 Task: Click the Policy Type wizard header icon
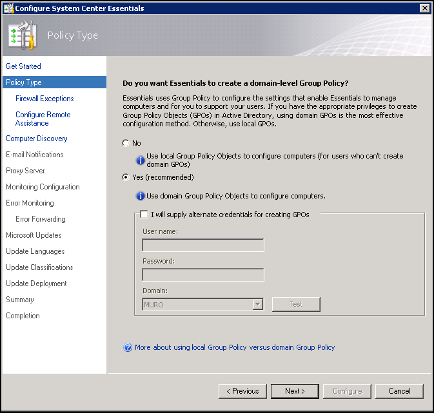(23, 35)
